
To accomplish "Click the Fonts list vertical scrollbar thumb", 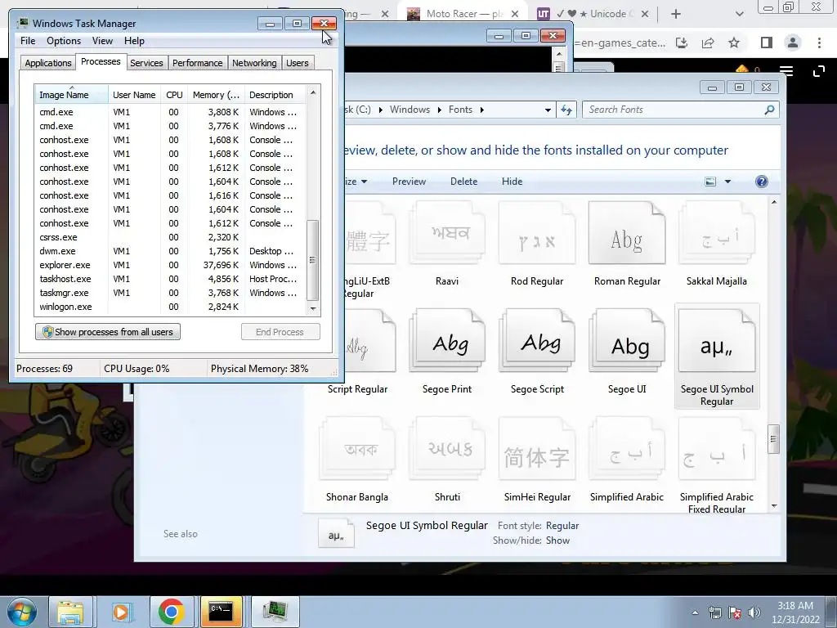I will (x=774, y=439).
